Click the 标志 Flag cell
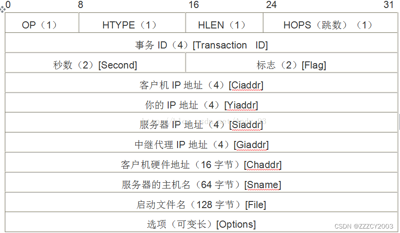The image size is (400, 233). (291, 65)
